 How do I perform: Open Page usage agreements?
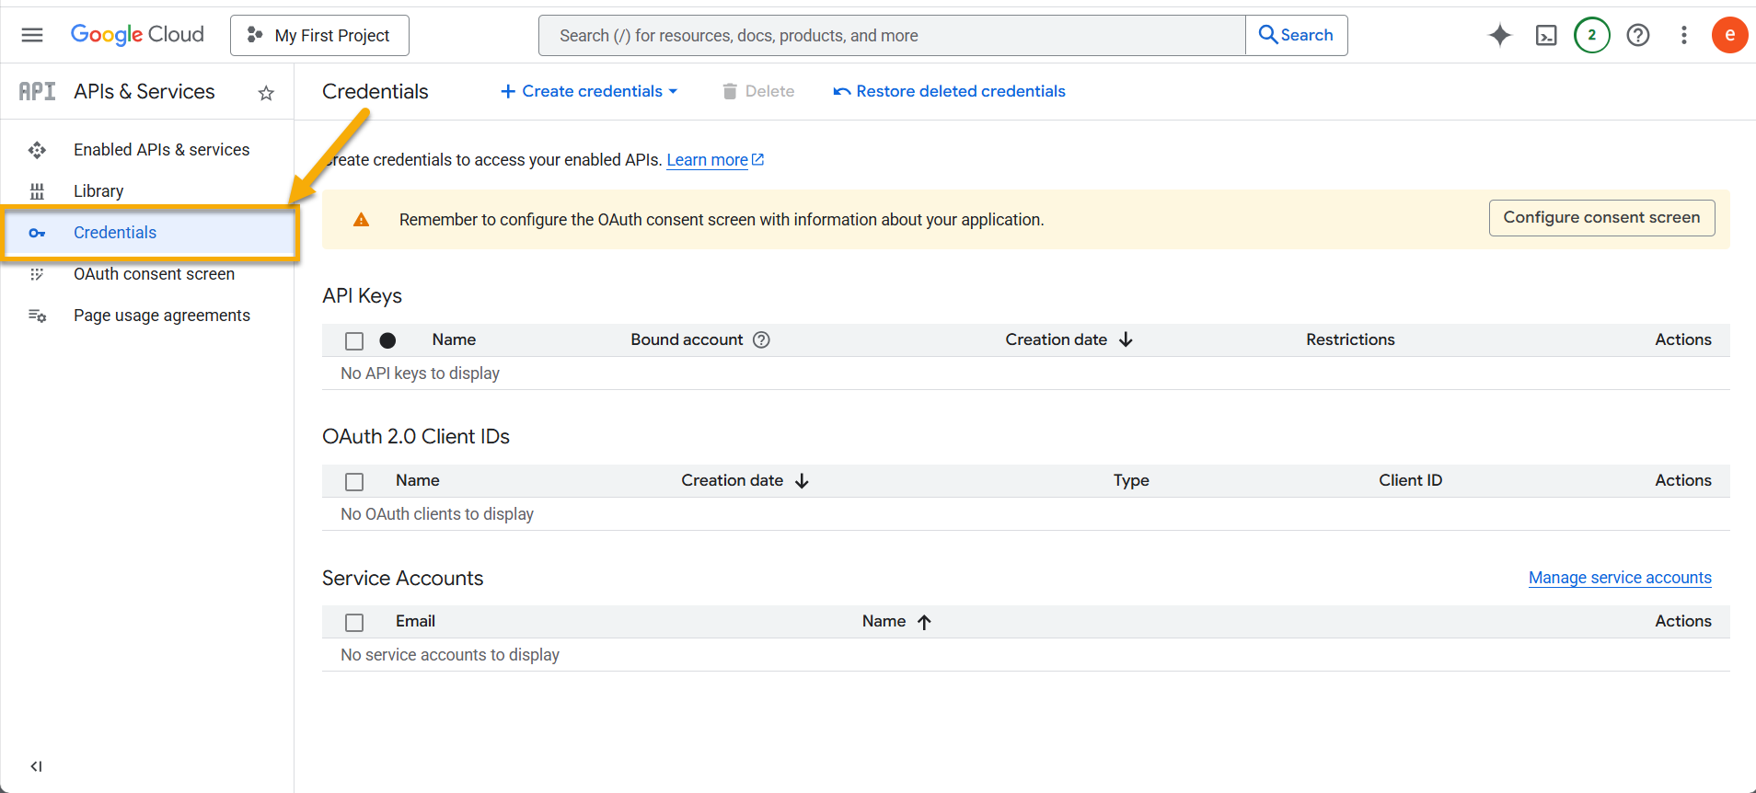click(147, 316)
